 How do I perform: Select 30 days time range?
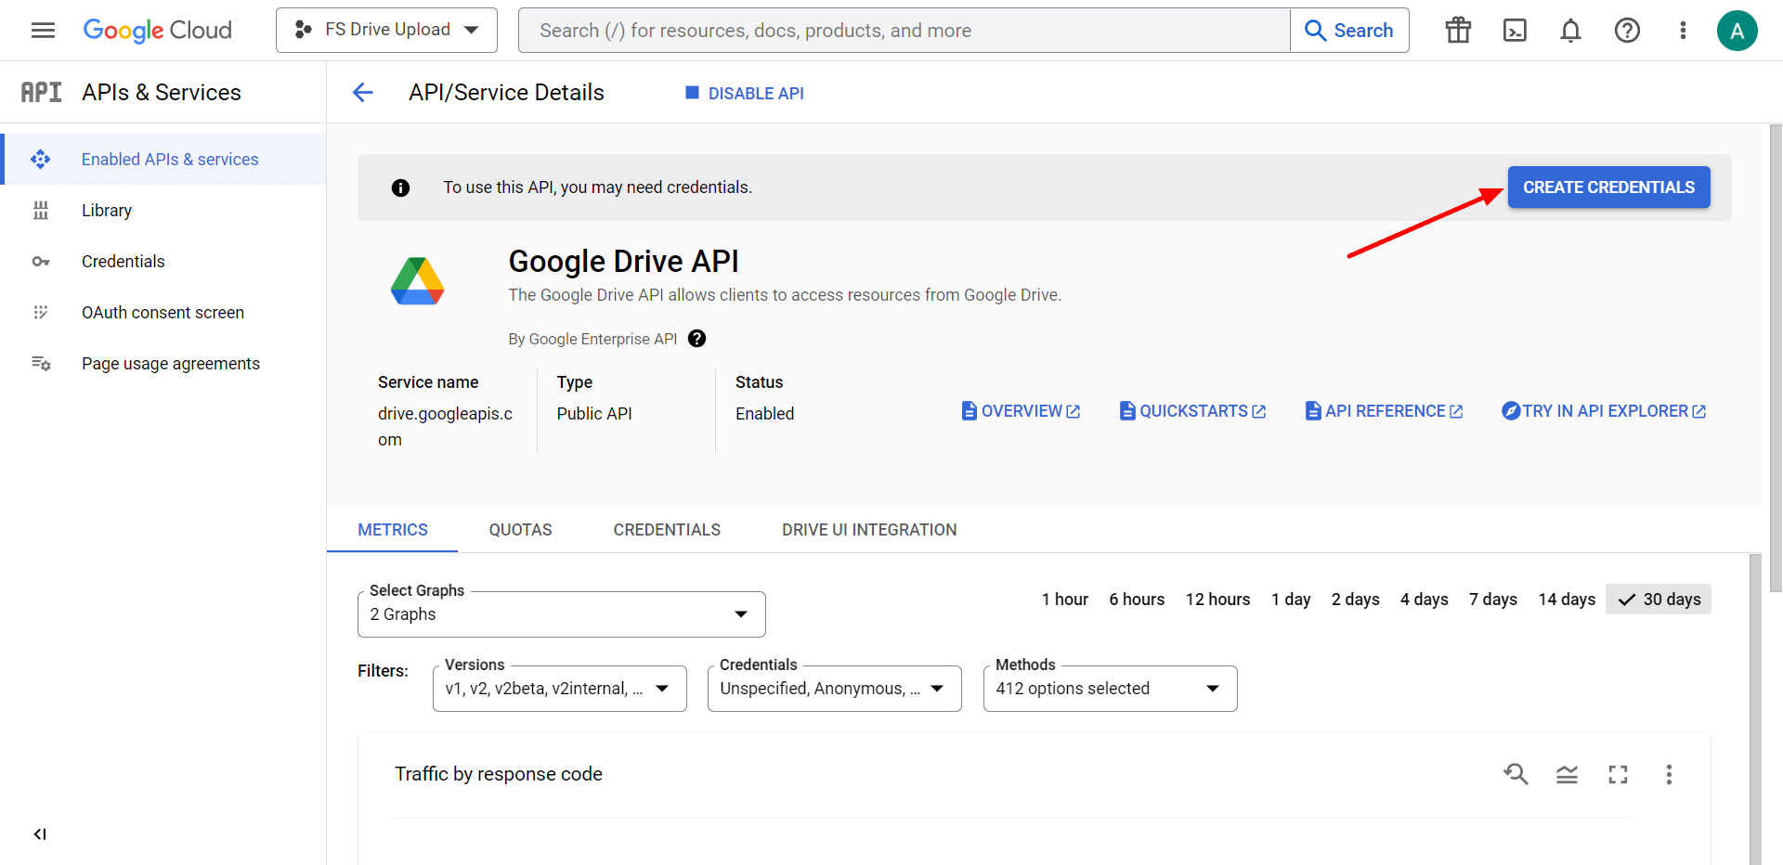[1659, 600]
